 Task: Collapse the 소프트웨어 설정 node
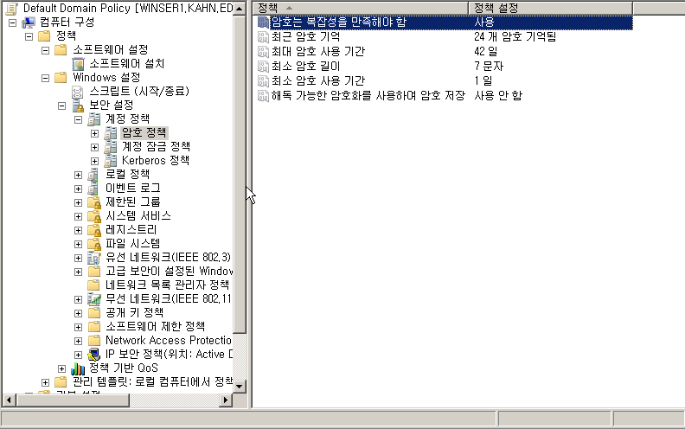click(x=46, y=51)
